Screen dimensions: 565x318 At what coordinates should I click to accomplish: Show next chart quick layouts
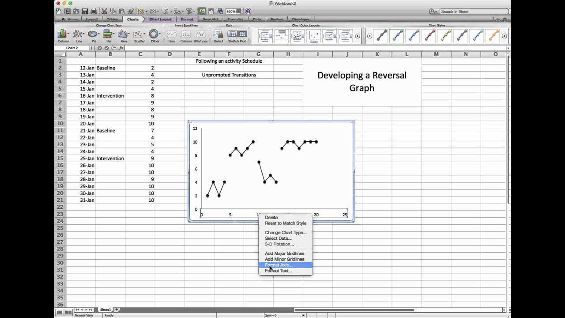pos(358,36)
